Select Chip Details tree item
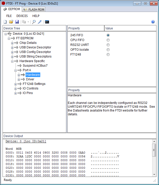The image size is (159, 185). click(x=28, y=43)
